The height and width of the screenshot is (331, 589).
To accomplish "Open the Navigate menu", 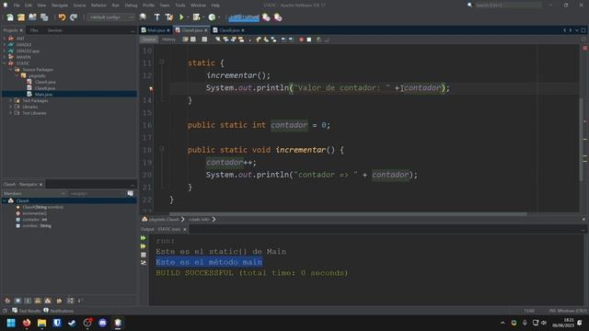I will click(x=60, y=6).
